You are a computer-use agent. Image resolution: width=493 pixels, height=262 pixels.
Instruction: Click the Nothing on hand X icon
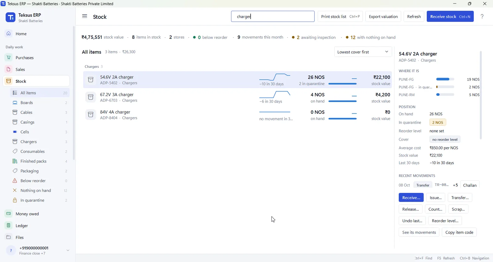15,190
